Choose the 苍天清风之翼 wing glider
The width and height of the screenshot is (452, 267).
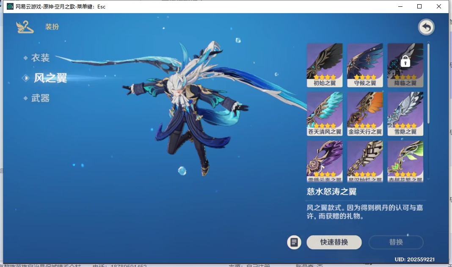pos(325,114)
